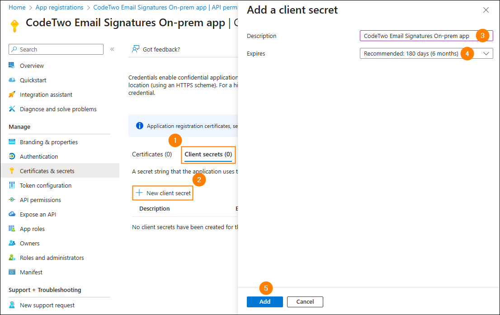Click the Token configuration icon

(x=12, y=185)
